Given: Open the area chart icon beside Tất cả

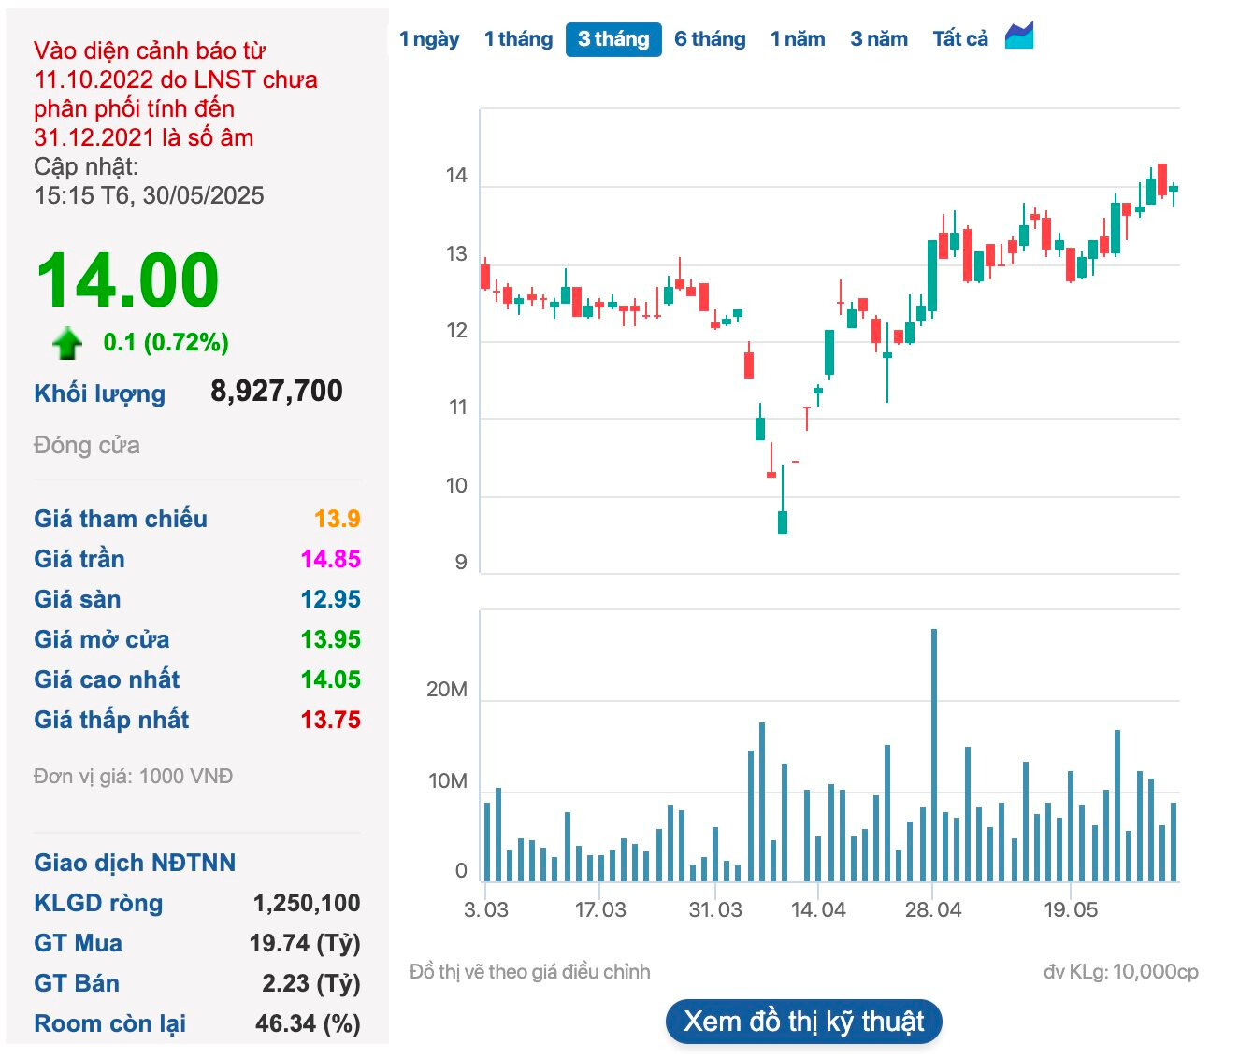Looking at the screenshot, I should click(1019, 36).
